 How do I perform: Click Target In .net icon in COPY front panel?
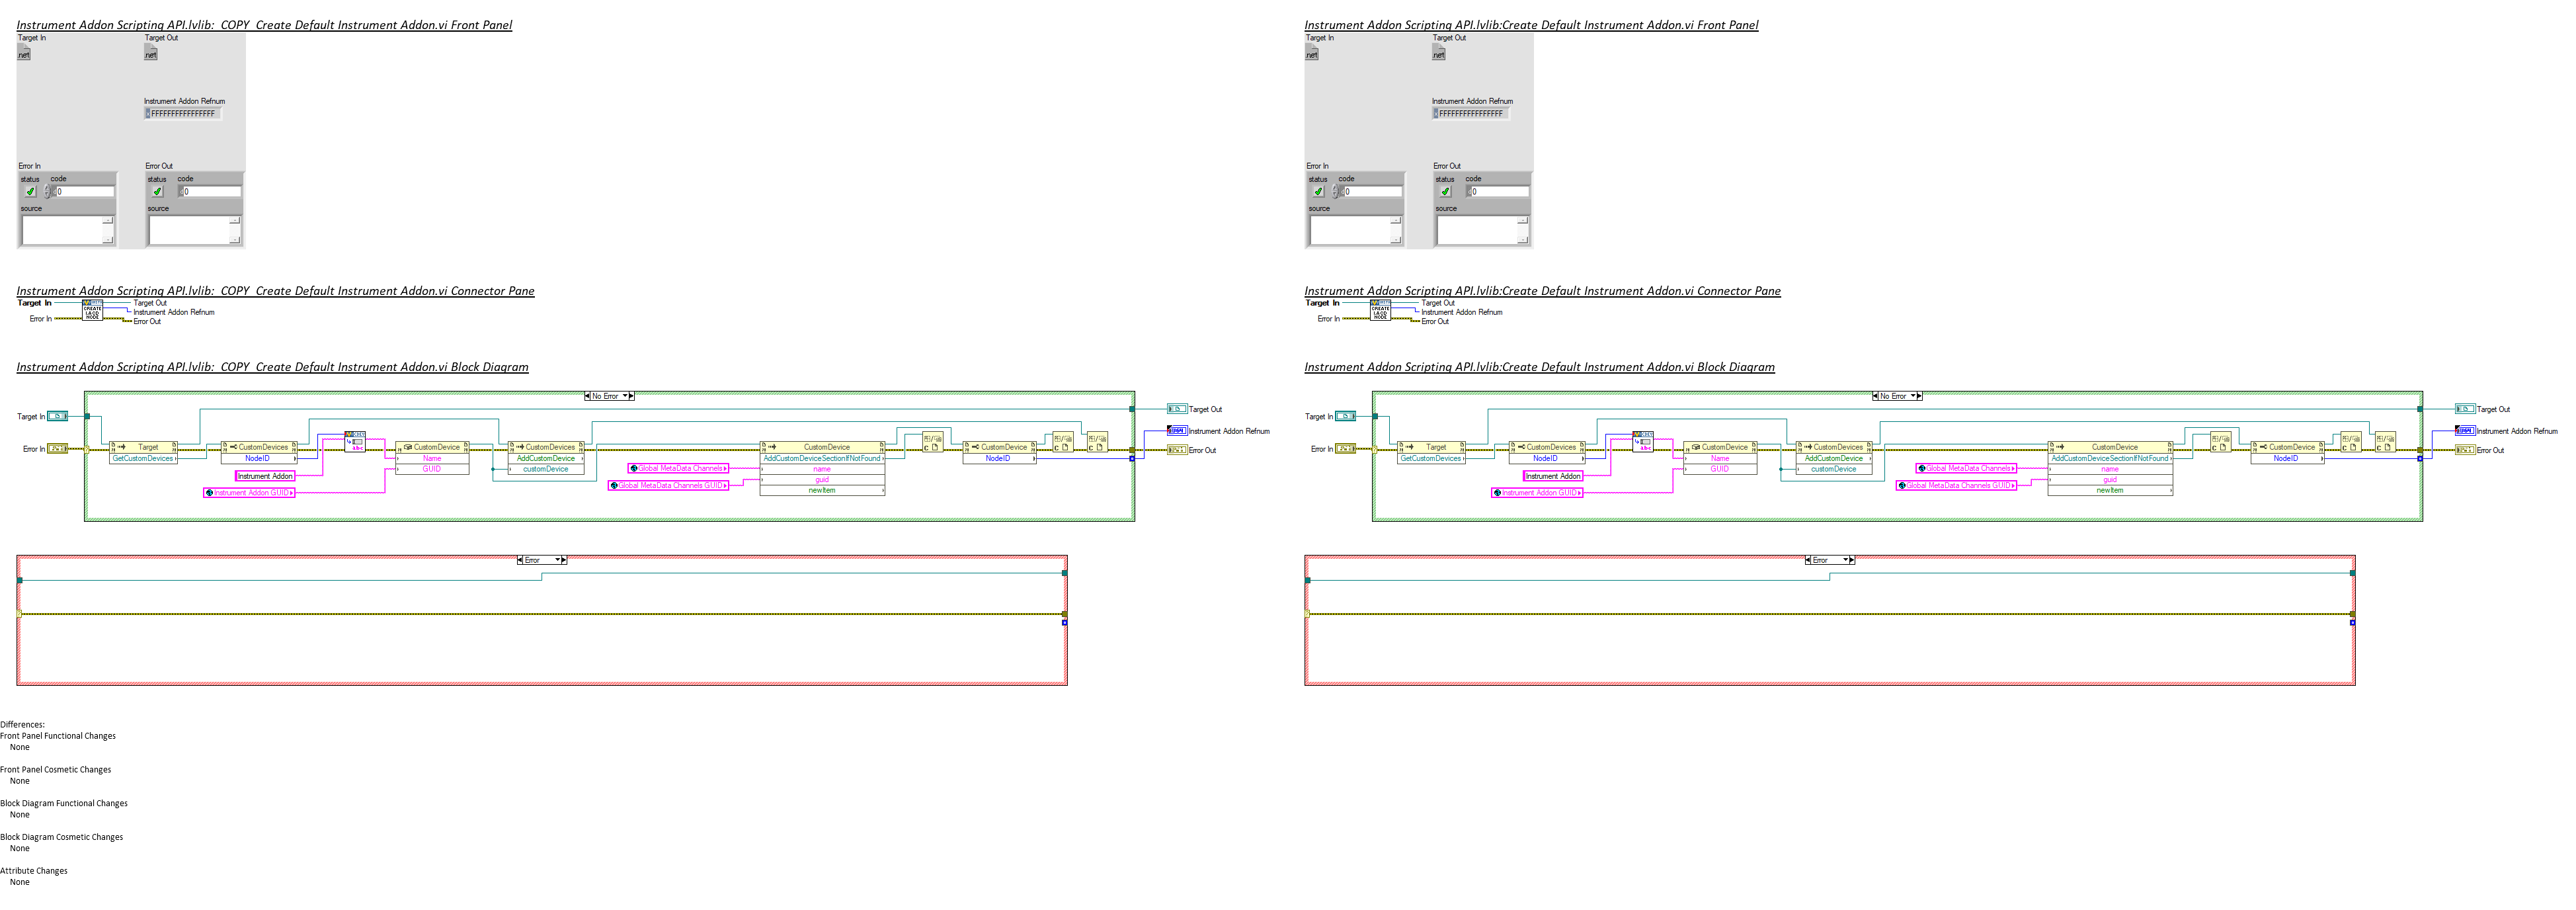coord(24,53)
